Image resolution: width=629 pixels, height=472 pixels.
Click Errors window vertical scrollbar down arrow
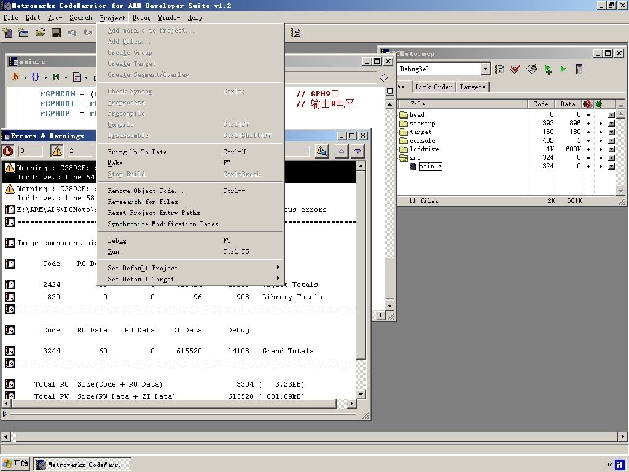click(x=361, y=395)
